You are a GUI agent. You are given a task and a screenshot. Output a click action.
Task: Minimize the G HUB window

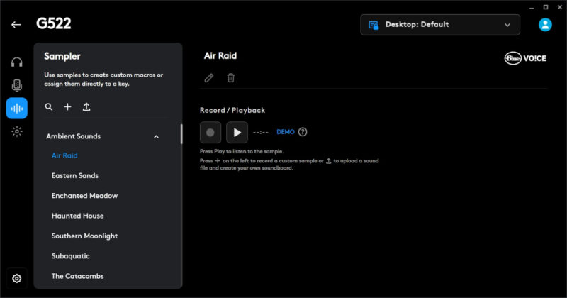532,7
